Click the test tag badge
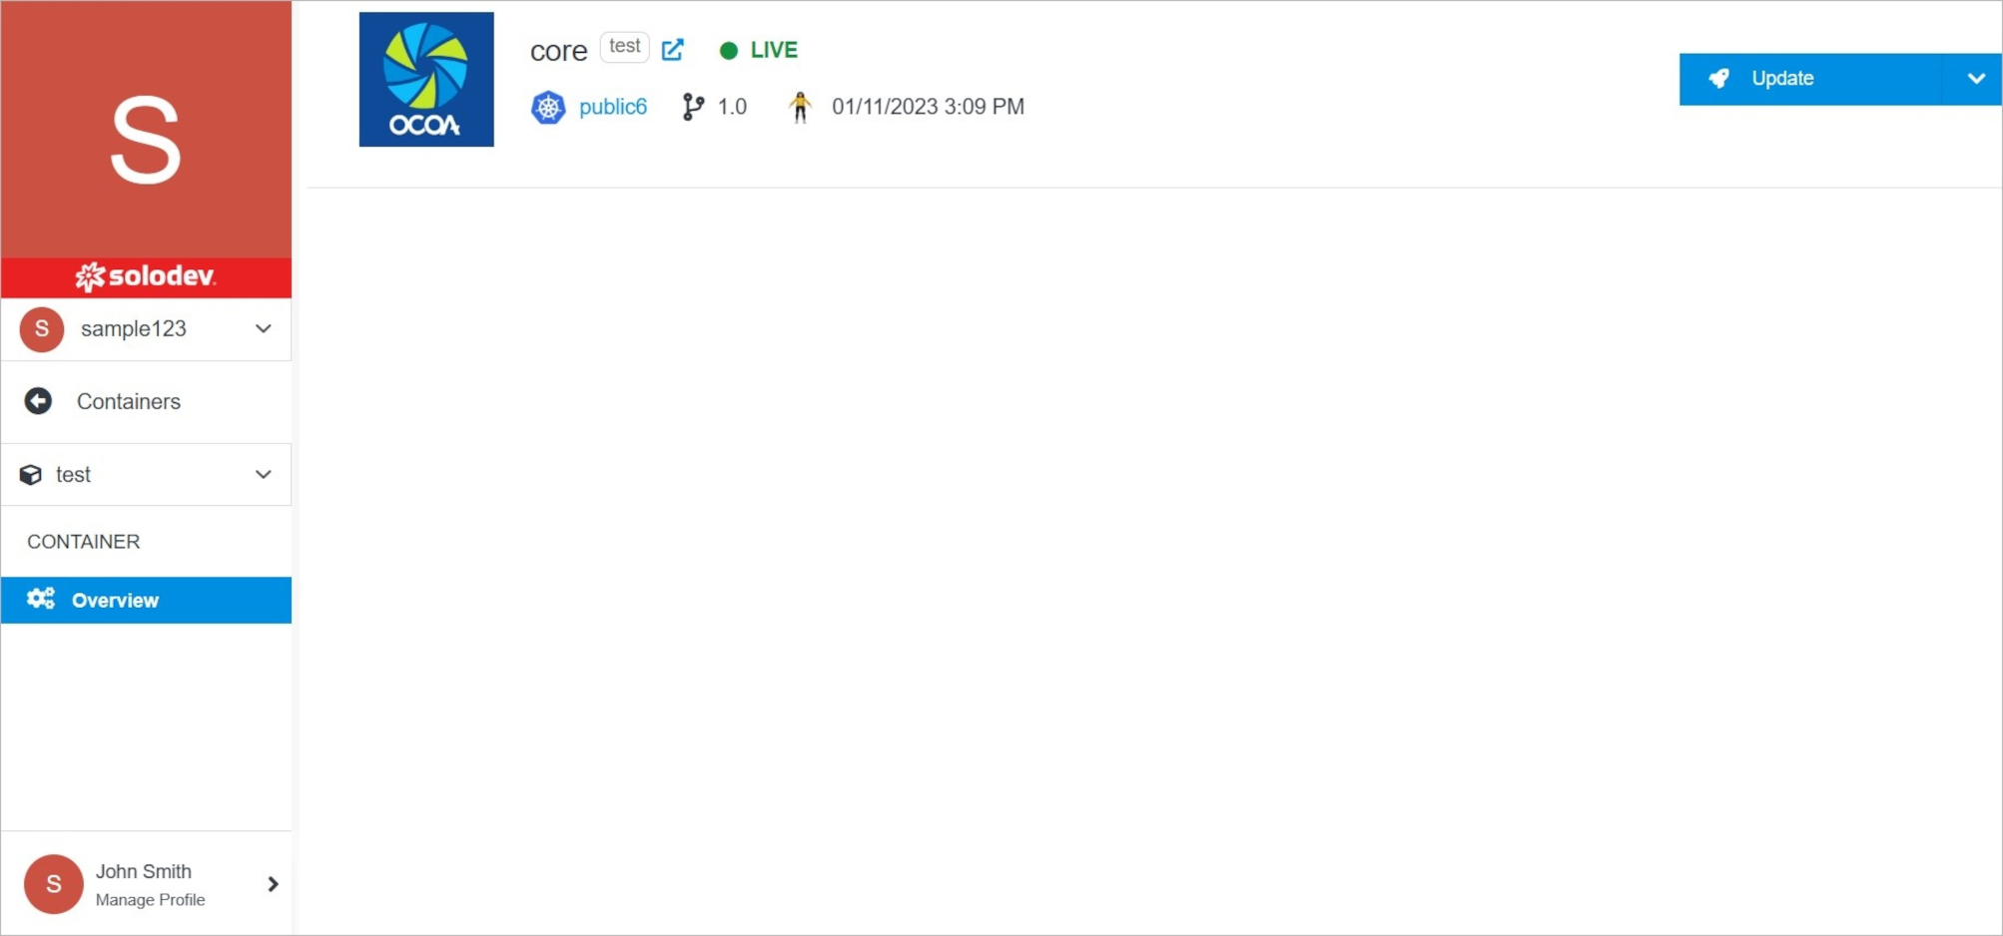The height and width of the screenshot is (936, 2003). [625, 47]
